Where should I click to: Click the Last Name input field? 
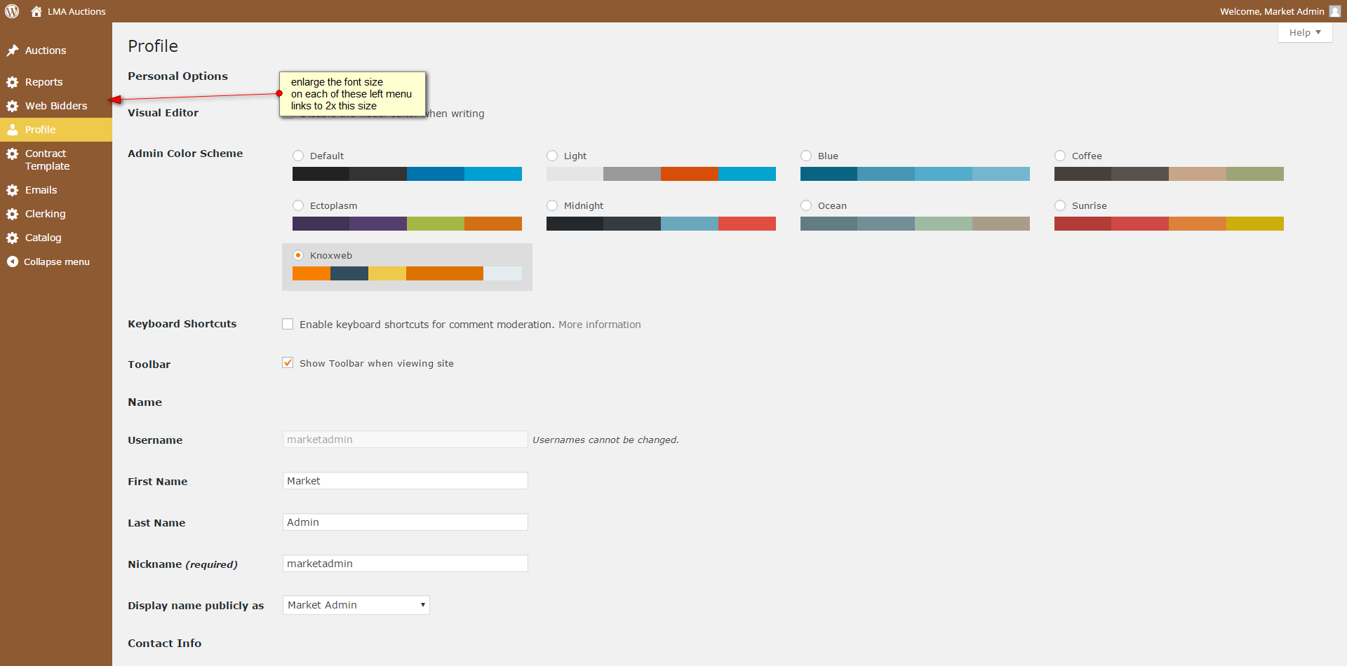pos(406,522)
